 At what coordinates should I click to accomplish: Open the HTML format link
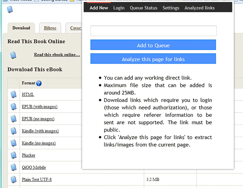pos(28,95)
